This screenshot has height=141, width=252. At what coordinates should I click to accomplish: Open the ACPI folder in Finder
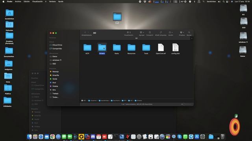click(x=87, y=48)
